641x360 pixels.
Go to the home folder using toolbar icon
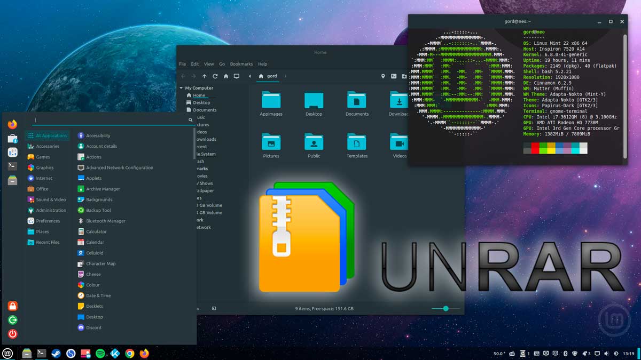(225, 76)
